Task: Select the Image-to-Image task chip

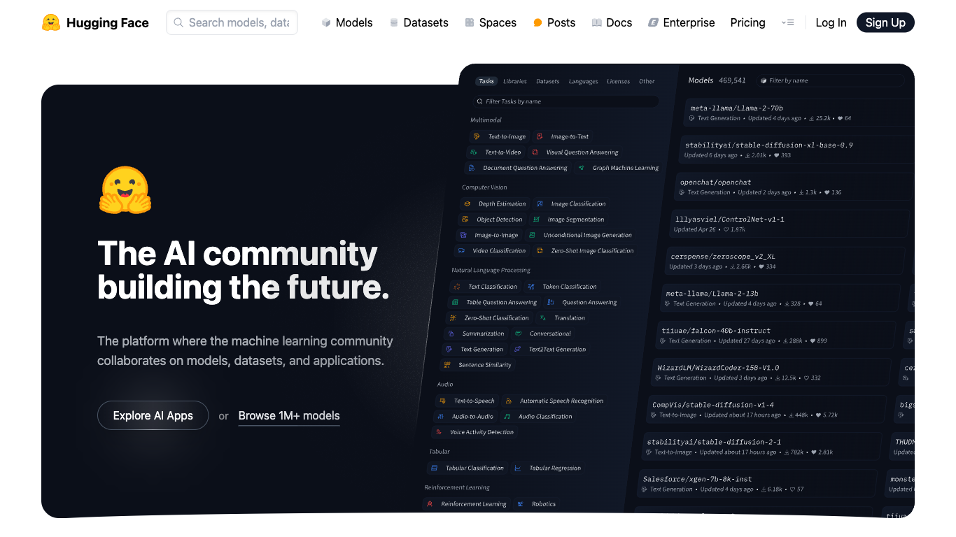Action: coord(489,235)
